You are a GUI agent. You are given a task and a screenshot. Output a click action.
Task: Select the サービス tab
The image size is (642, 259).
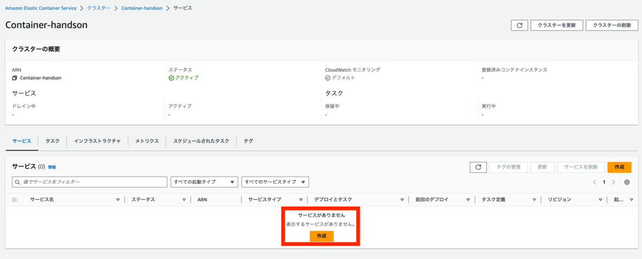[21, 141]
